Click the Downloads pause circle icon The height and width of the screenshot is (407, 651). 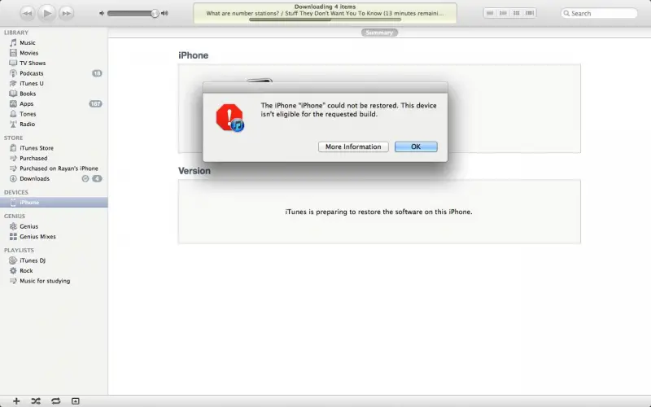click(85, 178)
